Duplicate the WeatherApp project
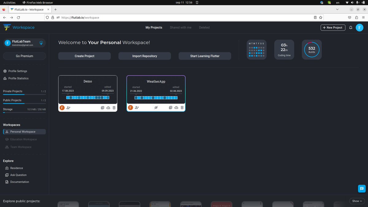368x207 pixels. [171, 108]
